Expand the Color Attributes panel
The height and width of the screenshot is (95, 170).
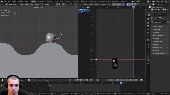tap(158, 35)
